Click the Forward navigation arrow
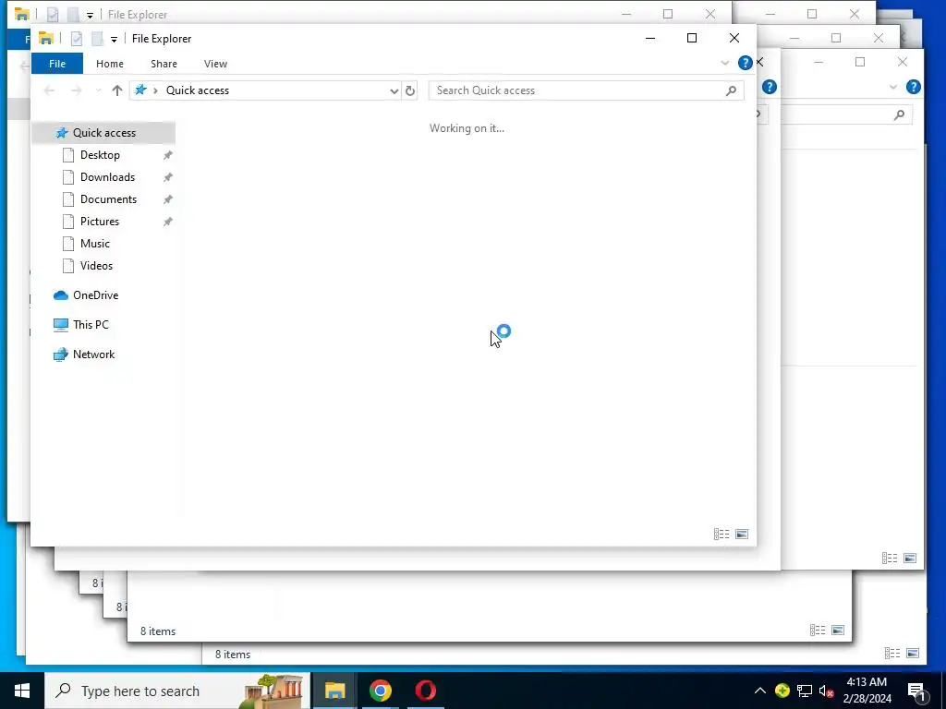The height and width of the screenshot is (709, 946). click(76, 90)
